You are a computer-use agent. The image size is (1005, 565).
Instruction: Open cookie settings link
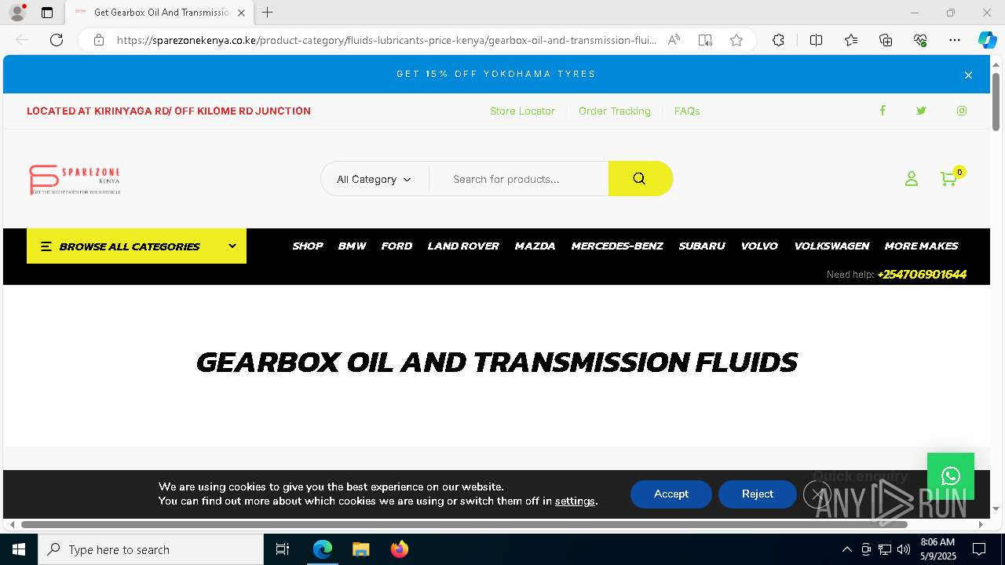575,501
